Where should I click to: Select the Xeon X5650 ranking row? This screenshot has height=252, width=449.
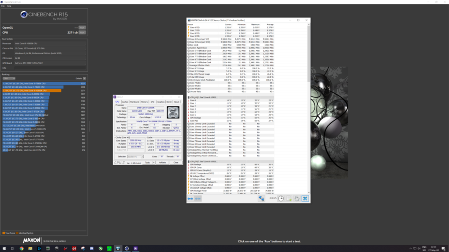tap(44, 126)
